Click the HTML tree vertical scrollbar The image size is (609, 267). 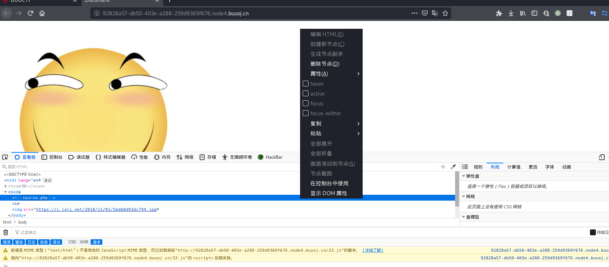click(x=457, y=189)
